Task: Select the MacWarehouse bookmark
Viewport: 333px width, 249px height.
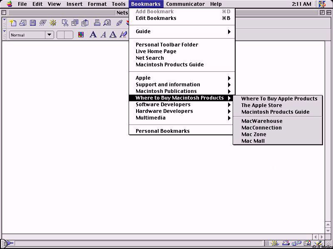Action: click(262, 121)
